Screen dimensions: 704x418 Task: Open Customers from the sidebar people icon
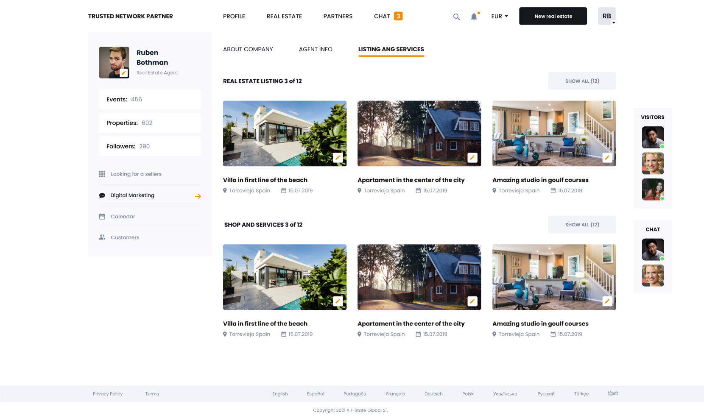click(102, 237)
